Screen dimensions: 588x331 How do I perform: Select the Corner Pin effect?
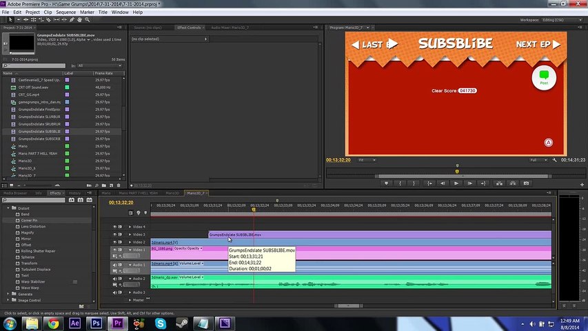30,220
